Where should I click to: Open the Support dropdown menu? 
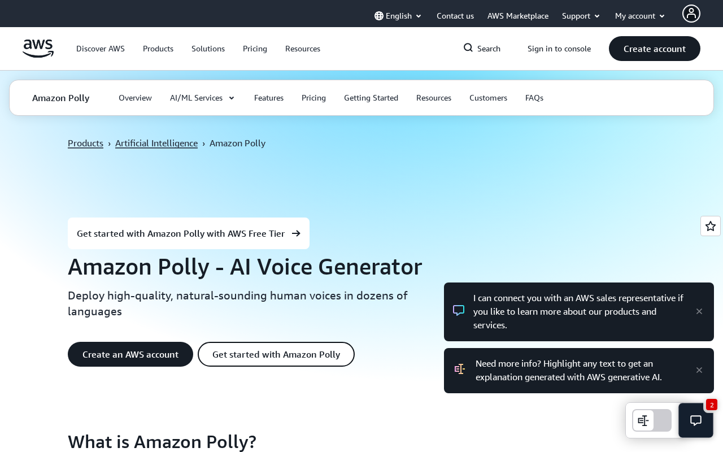tap(581, 16)
